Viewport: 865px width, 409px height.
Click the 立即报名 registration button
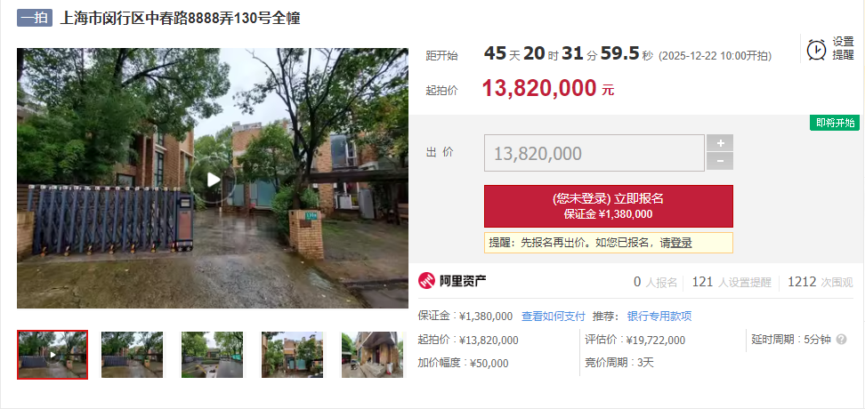pos(609,206)
